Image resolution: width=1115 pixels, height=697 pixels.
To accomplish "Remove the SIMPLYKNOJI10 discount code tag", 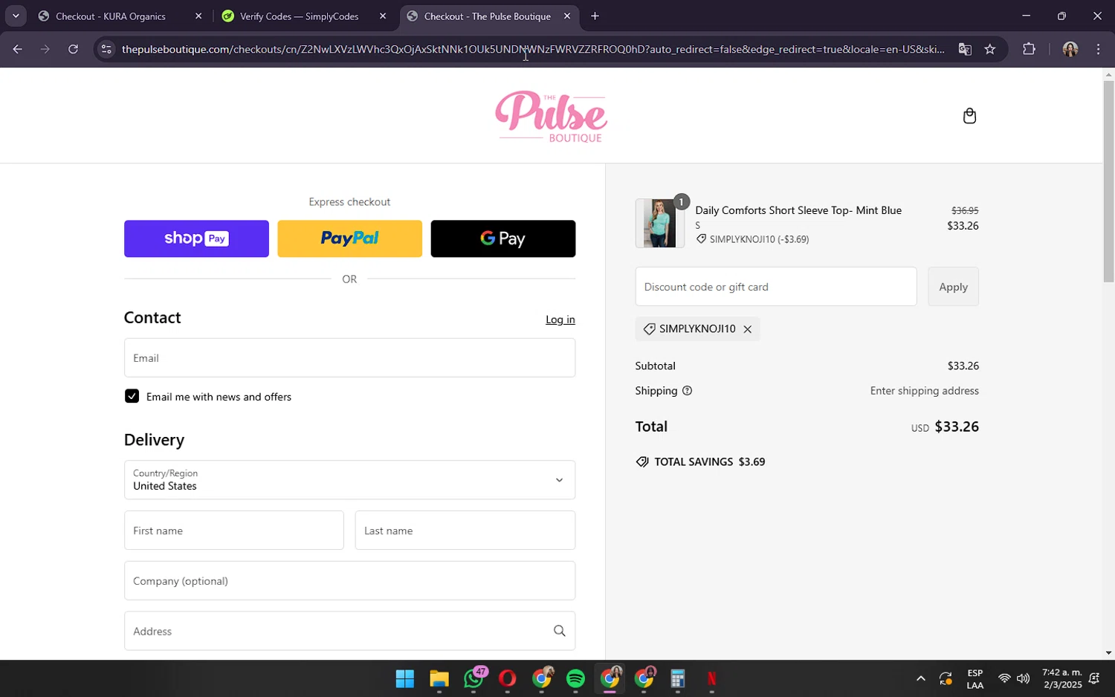I will point(747,329).
